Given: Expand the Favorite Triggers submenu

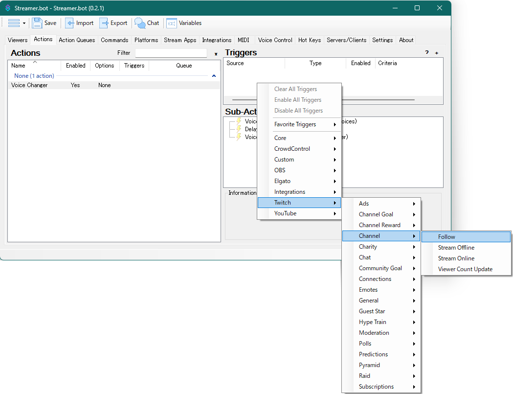Looking at the screenshot, I should 299,124.
